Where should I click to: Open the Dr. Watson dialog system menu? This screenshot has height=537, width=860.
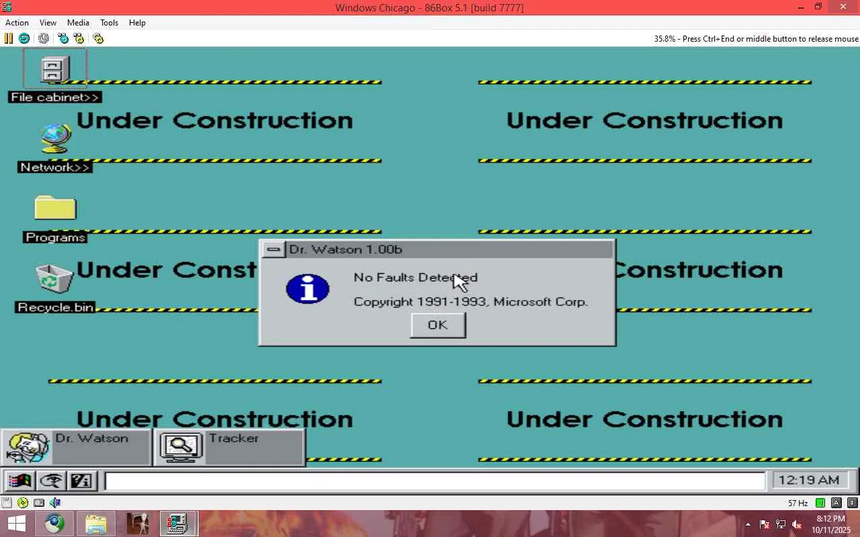tap(273, 250)
